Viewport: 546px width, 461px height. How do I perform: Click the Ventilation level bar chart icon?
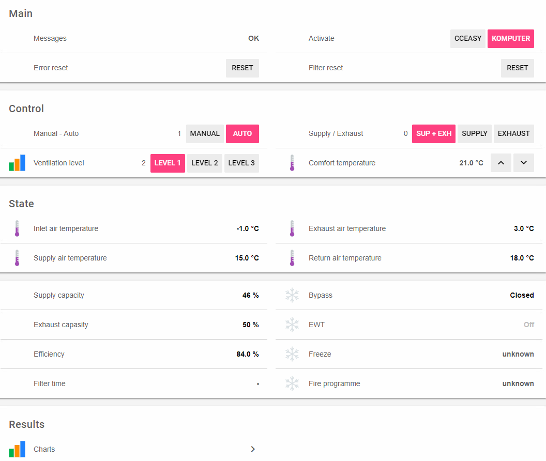click(17, 163)
